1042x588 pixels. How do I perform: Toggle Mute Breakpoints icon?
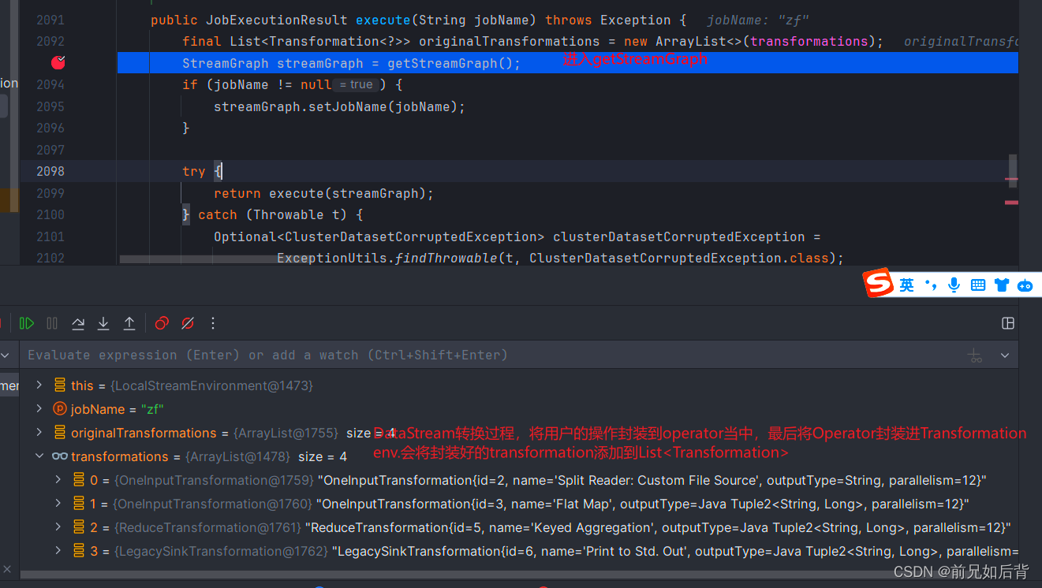click(x=188, y=323)
